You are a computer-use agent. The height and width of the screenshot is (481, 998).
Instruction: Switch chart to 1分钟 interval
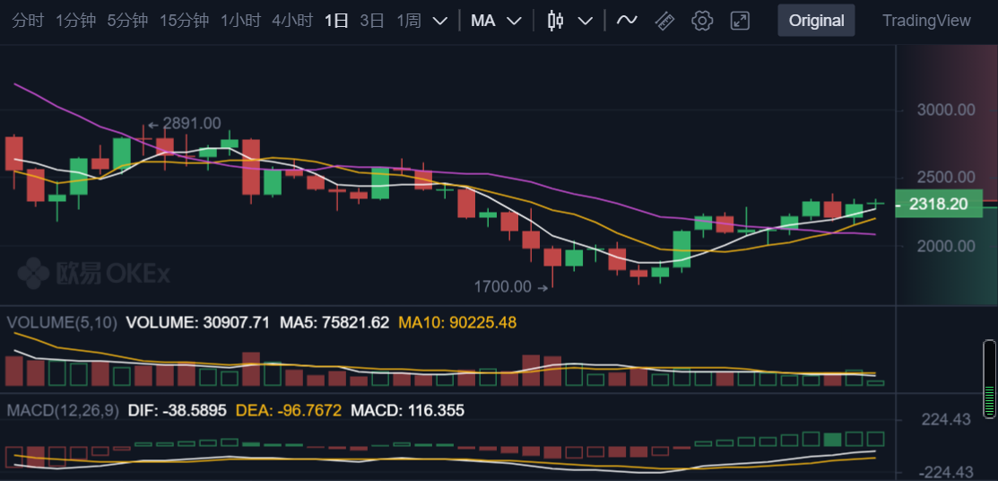(75, 21)
